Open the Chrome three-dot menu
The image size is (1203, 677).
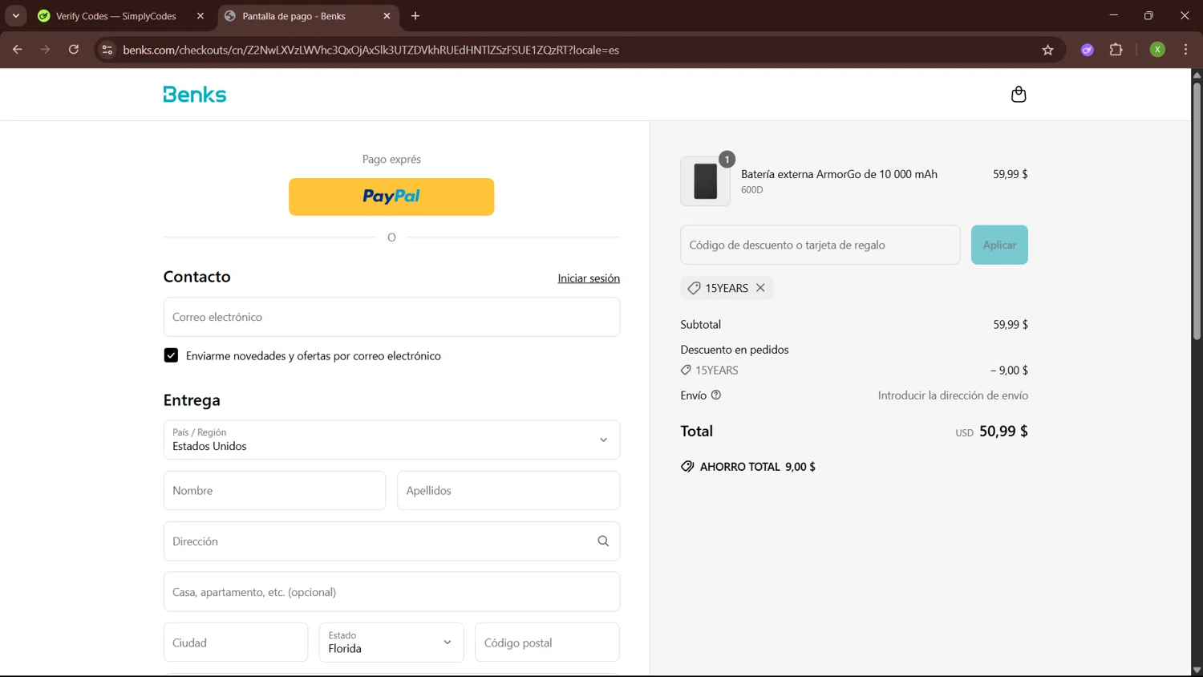[1185, 50]
